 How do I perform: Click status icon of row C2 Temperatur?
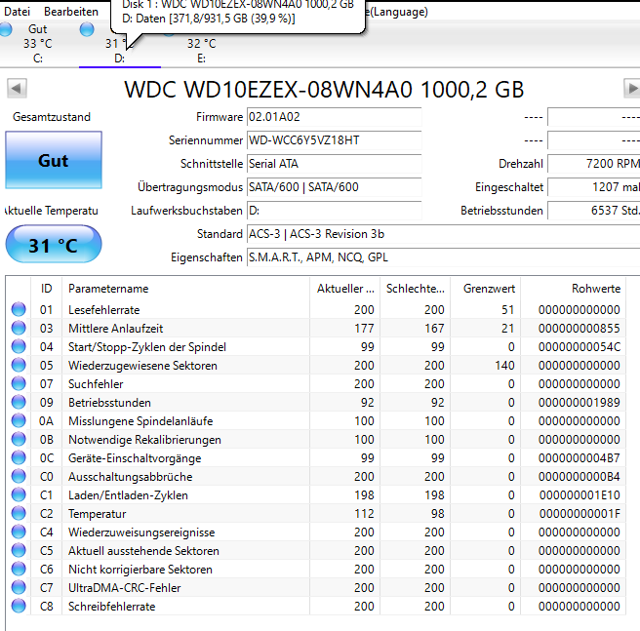click(x=19, y=513)
